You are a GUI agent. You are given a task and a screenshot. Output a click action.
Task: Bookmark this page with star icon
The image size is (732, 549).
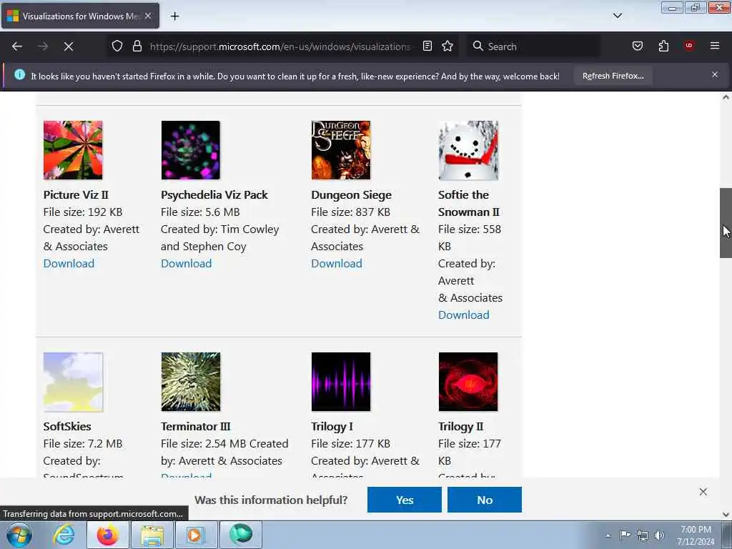click(447, 46)
